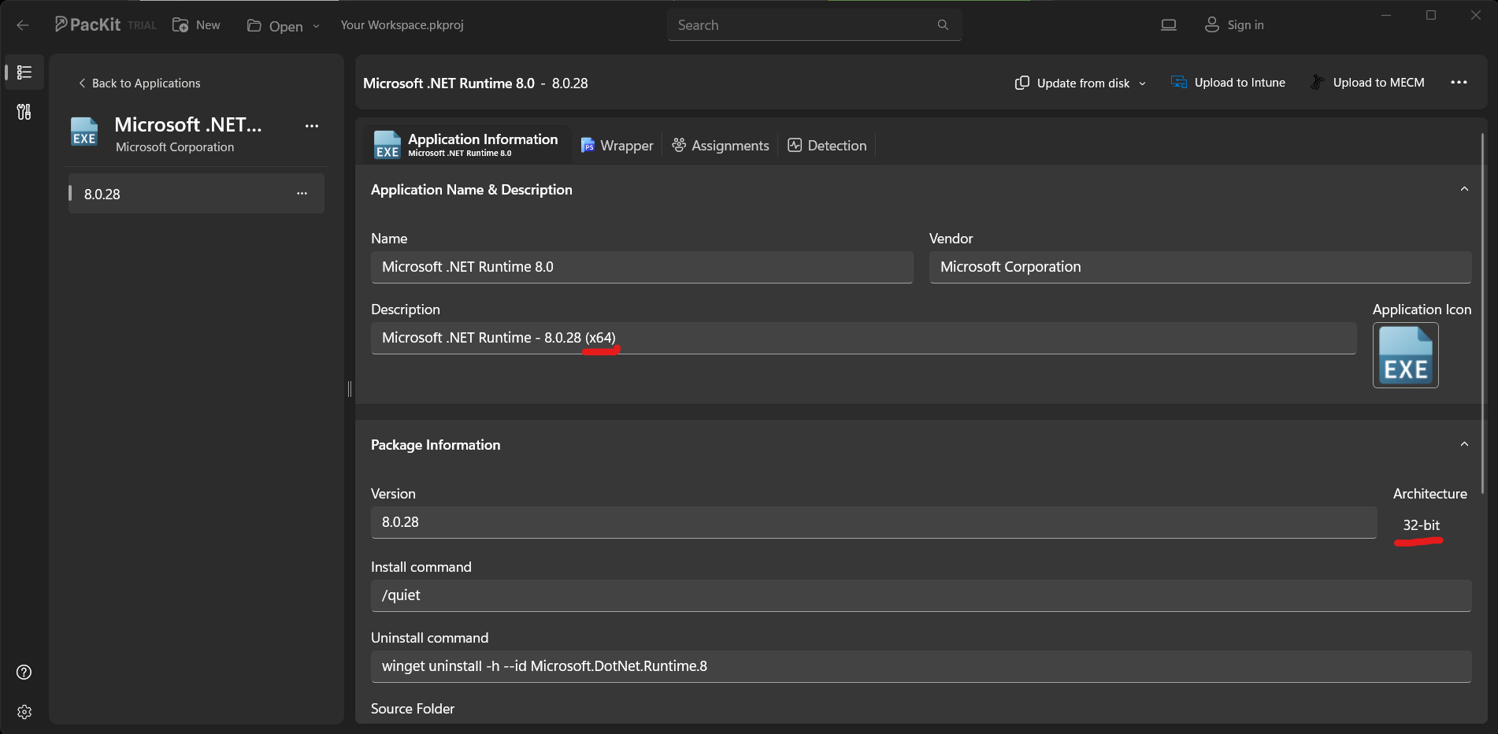The width and height of the screenshot is (1498, 734).
Task: Edit the Uninstall command field
Action: 921,666
